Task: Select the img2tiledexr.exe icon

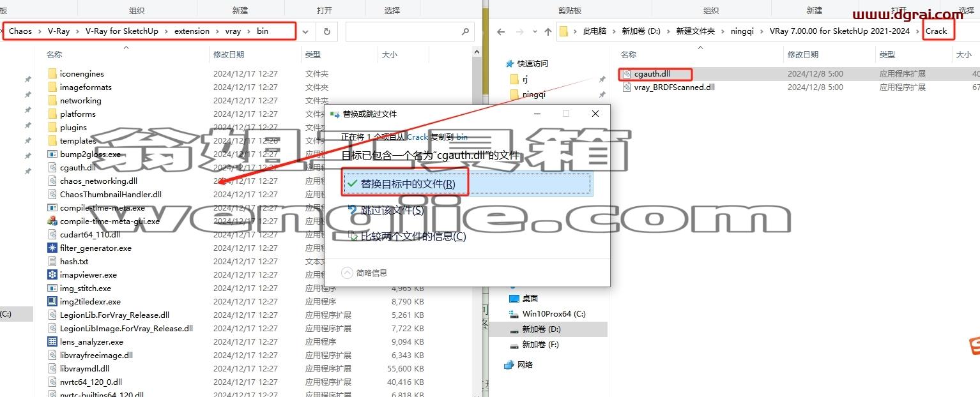Action: [52, 301]
